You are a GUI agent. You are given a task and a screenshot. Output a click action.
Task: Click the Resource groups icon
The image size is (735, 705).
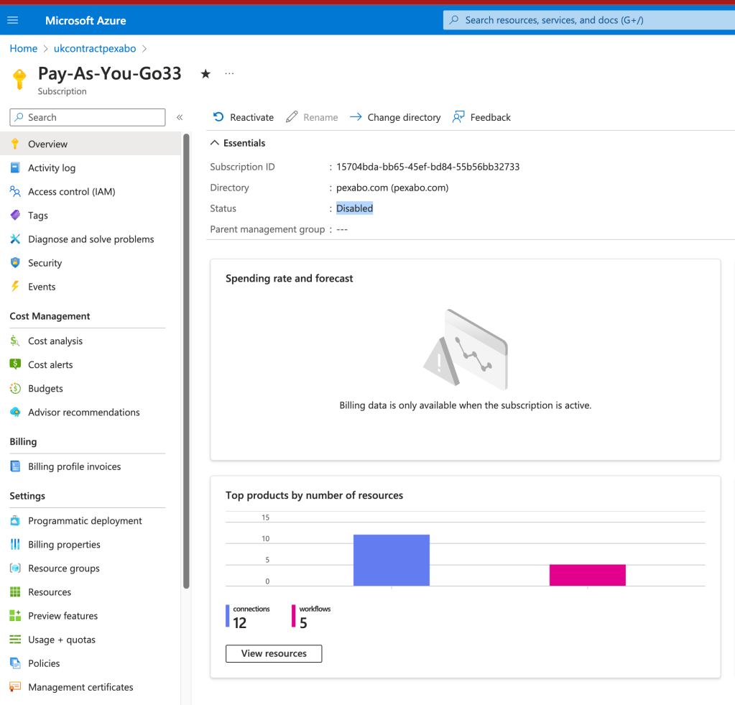point(15,568)
